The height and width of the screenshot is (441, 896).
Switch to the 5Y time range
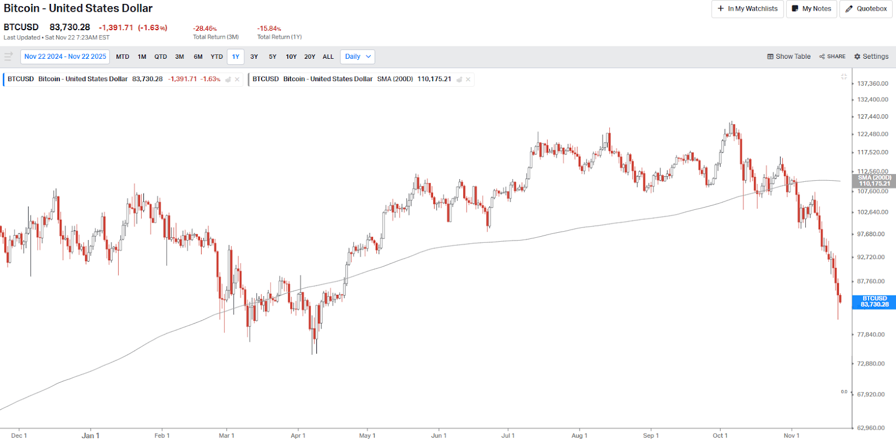pos(273,57)
